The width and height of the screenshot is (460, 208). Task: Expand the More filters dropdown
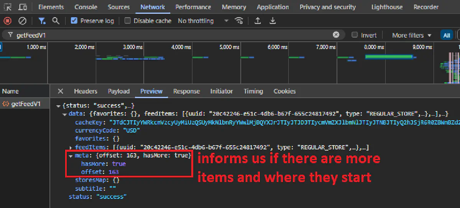coord(411,35)
